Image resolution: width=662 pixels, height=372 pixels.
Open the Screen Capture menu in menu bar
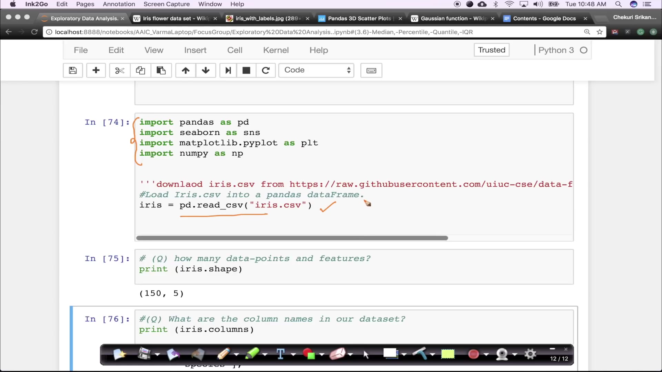tap(167, 4)
